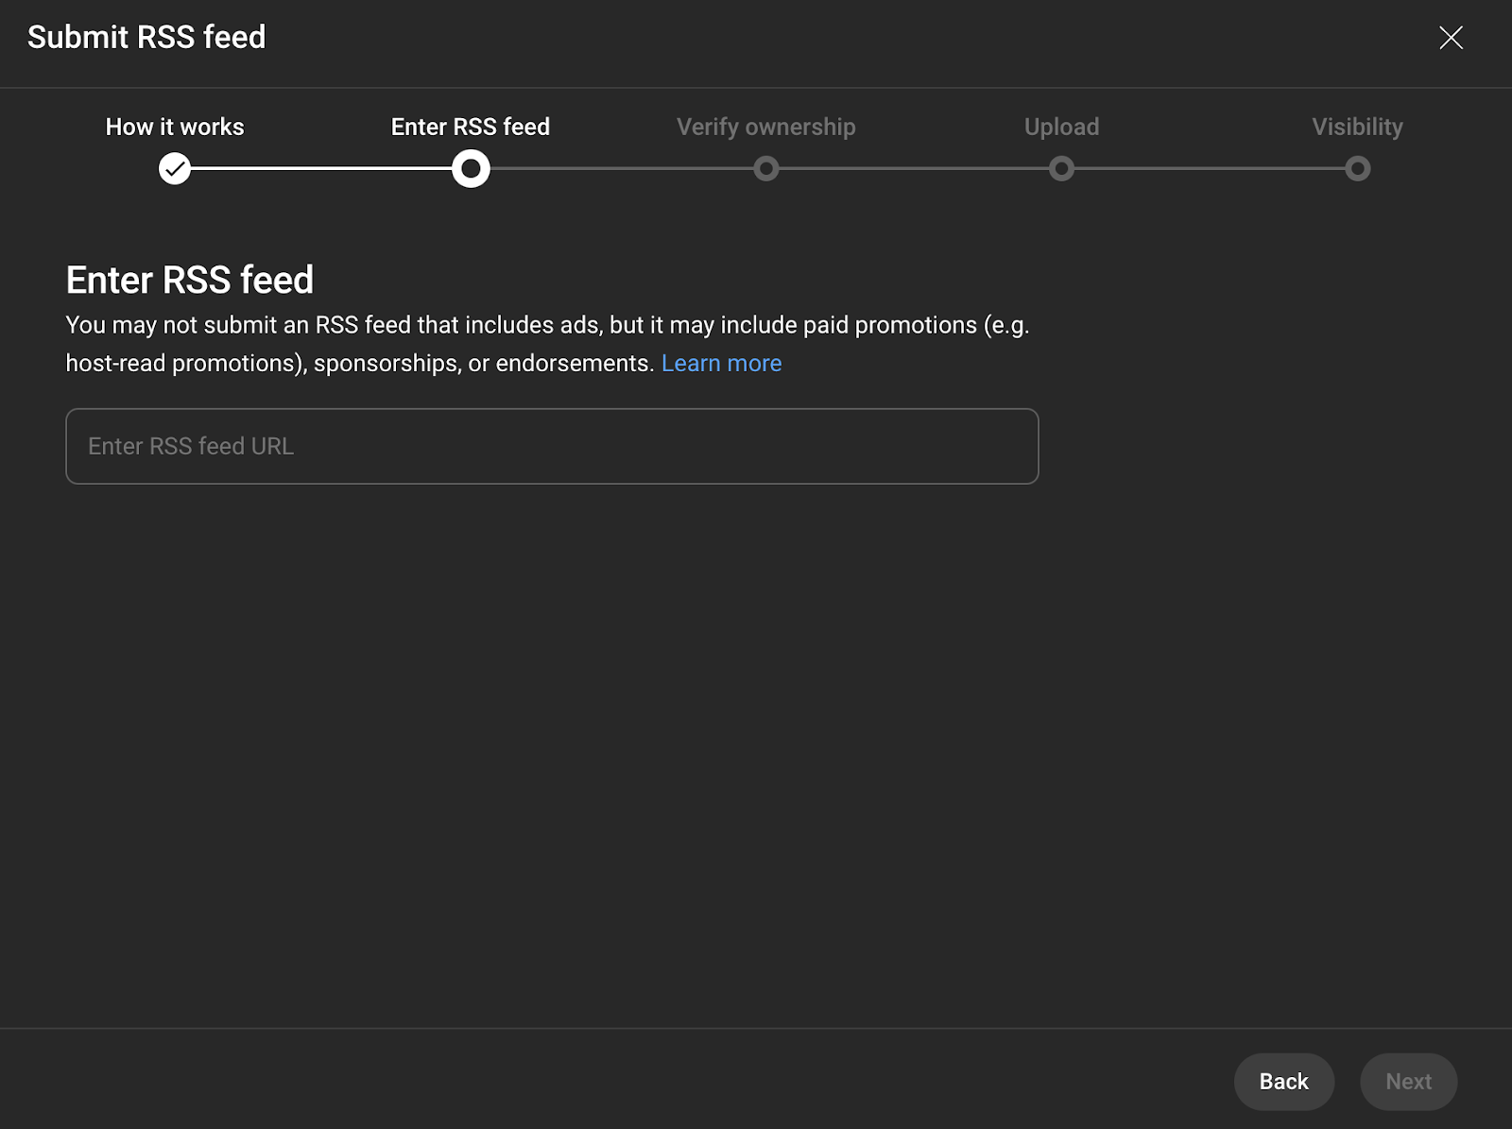
Task: Click the Next button
Action: pyautogui.click(x=1409, y=1082)
